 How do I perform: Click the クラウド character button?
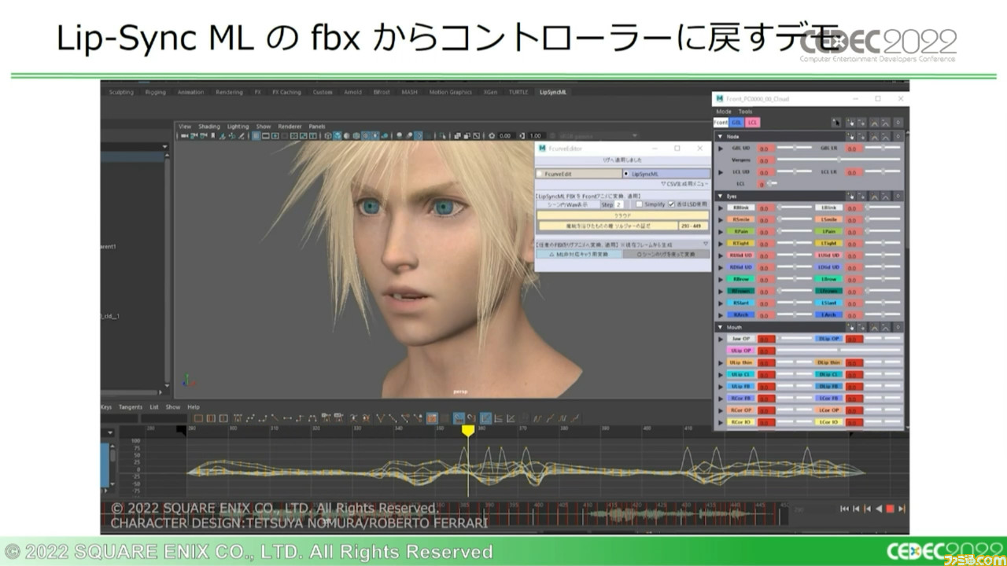[x=623, y=215]
